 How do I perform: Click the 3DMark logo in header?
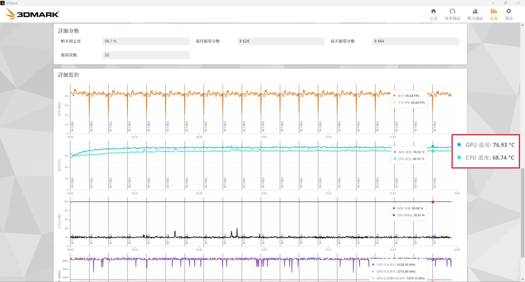[x=32, y=14]
